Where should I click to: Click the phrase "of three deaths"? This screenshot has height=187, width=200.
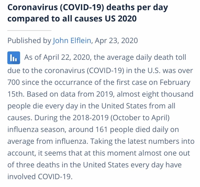(33, 165)
